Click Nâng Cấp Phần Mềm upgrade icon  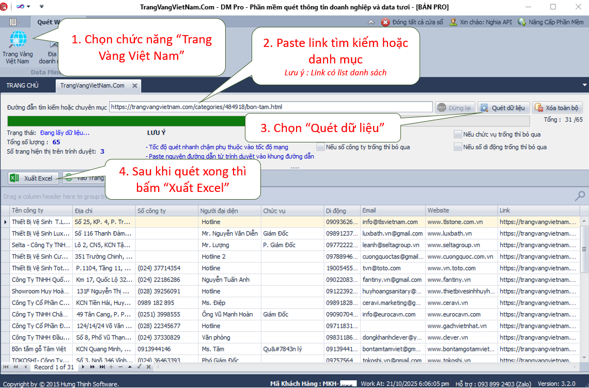(522, 22)
